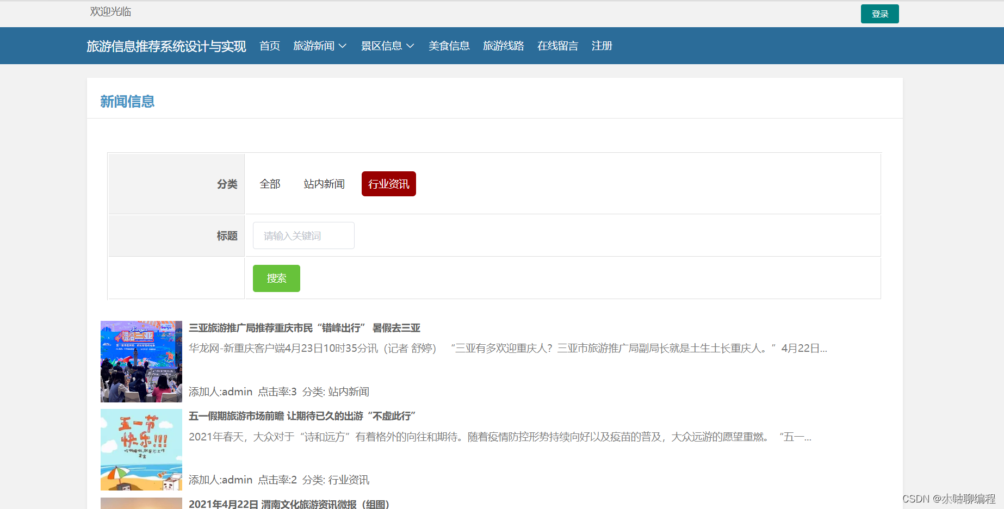Select the 站内新闻 category filter
The width and height of the screenshot is (1004, 509).
[324, 184]
